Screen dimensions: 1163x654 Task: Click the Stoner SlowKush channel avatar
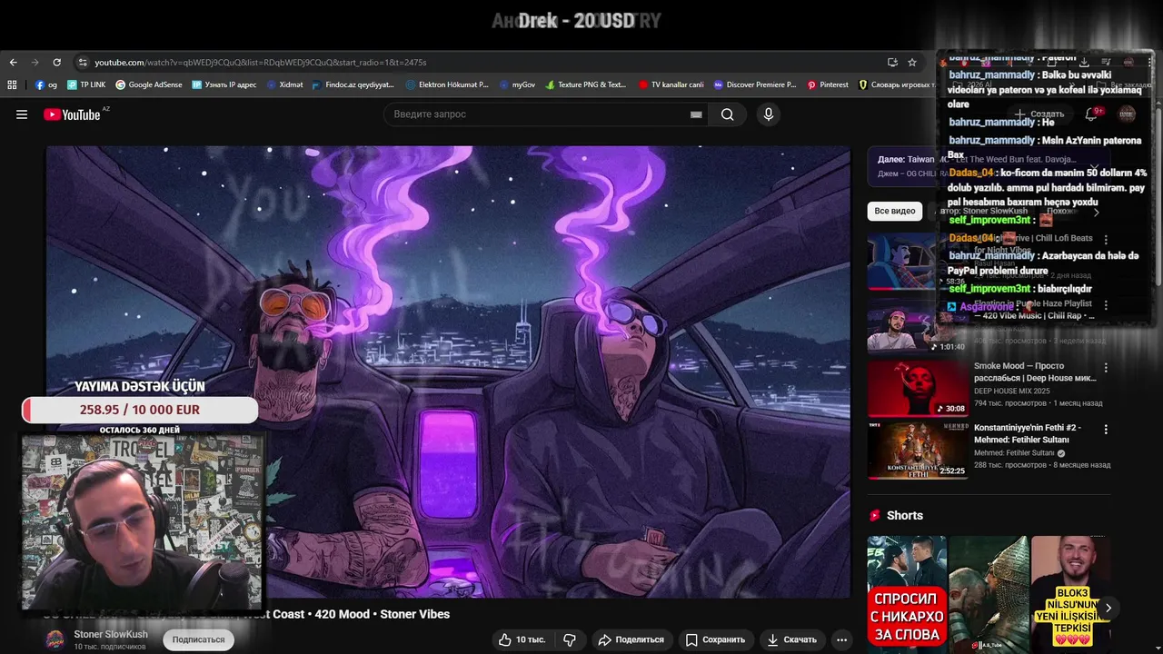coord(55,639)
